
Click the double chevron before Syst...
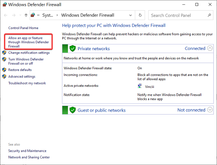pos(39,15)
